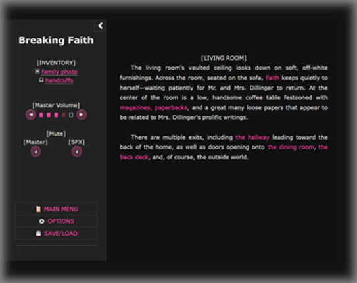Go to the back deck link

(134, 157)
